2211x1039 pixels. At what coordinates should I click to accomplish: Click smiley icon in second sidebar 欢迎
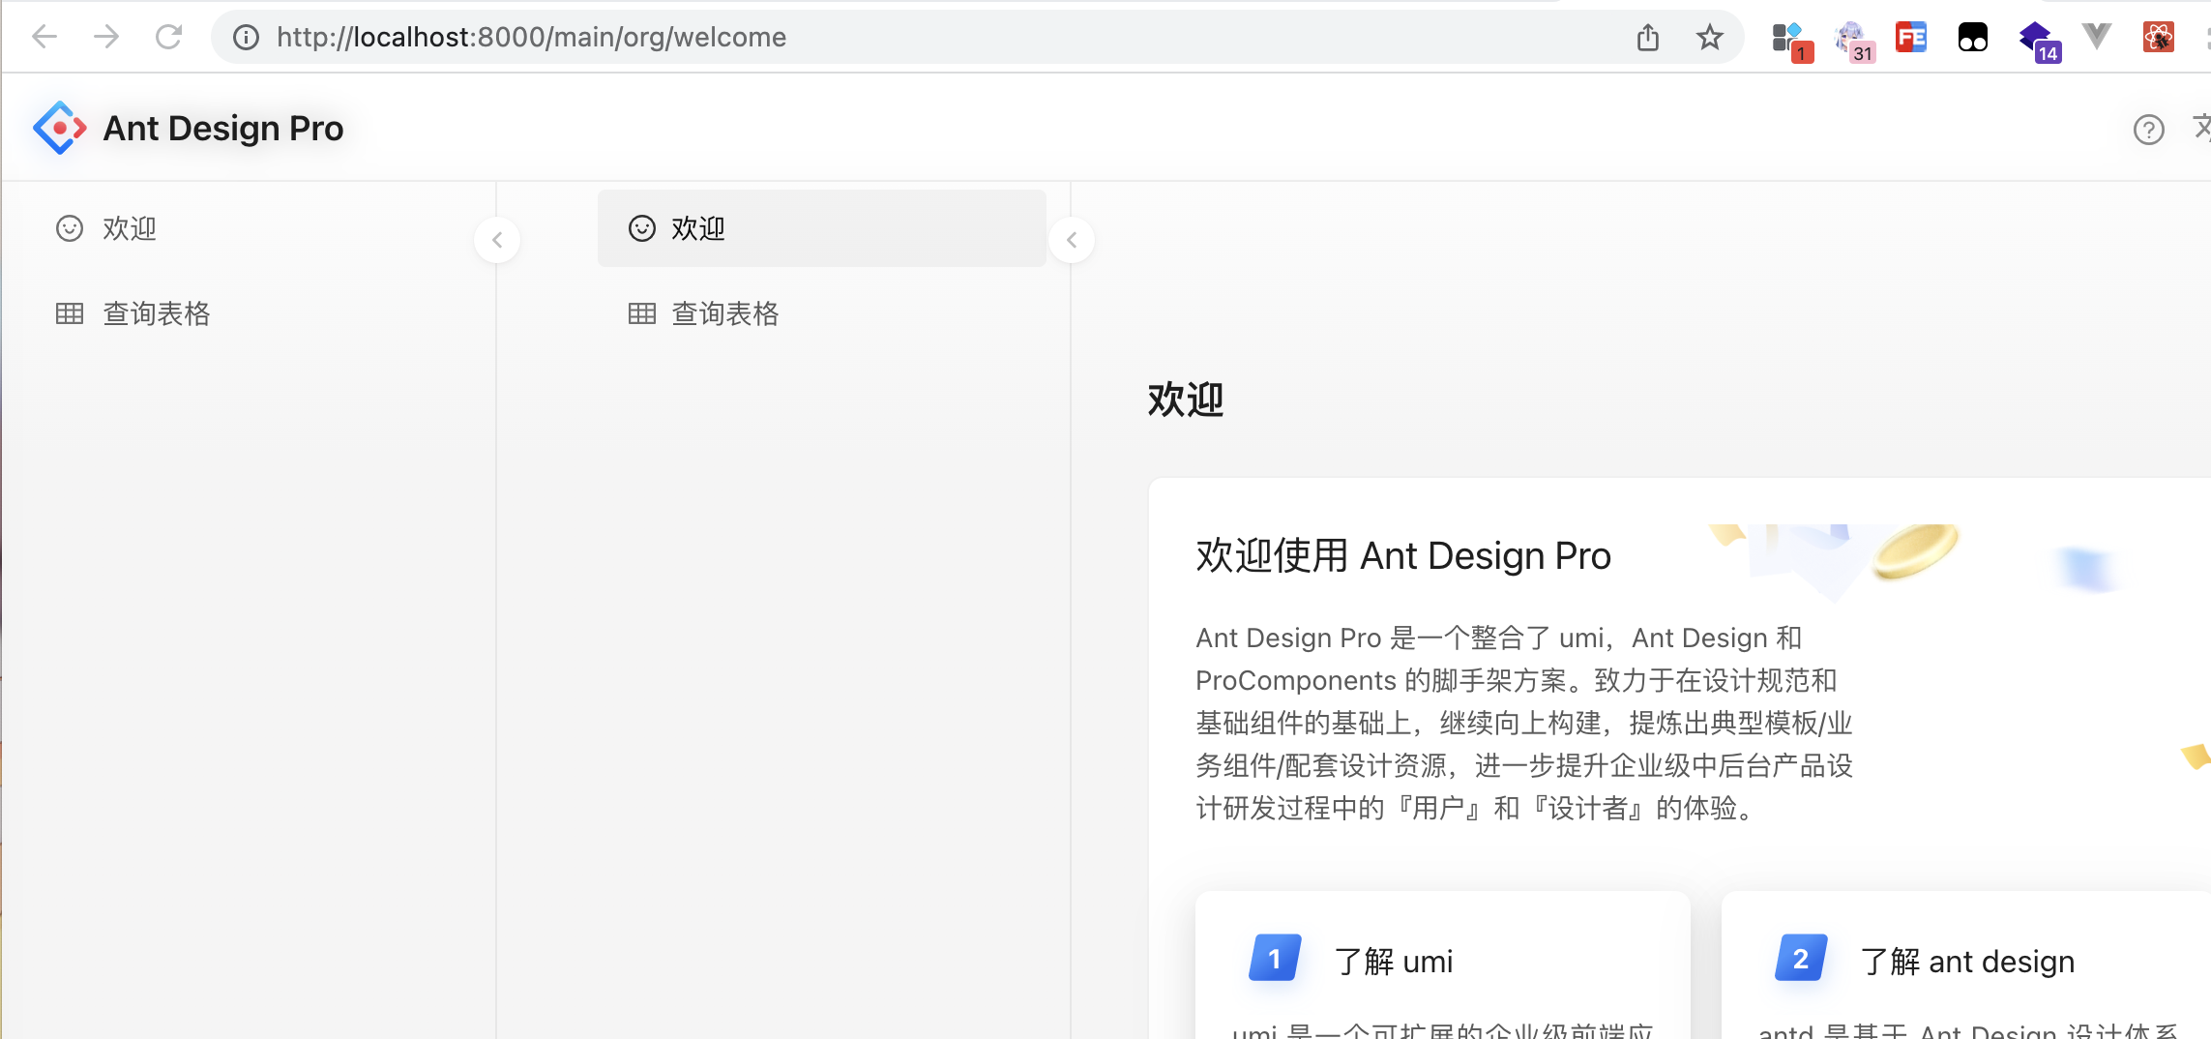(x=642, y=228)
